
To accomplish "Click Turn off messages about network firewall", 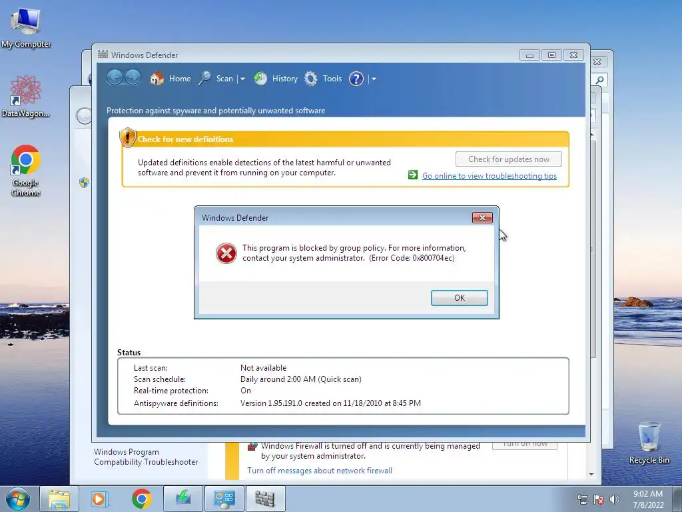I will [320, 471].
